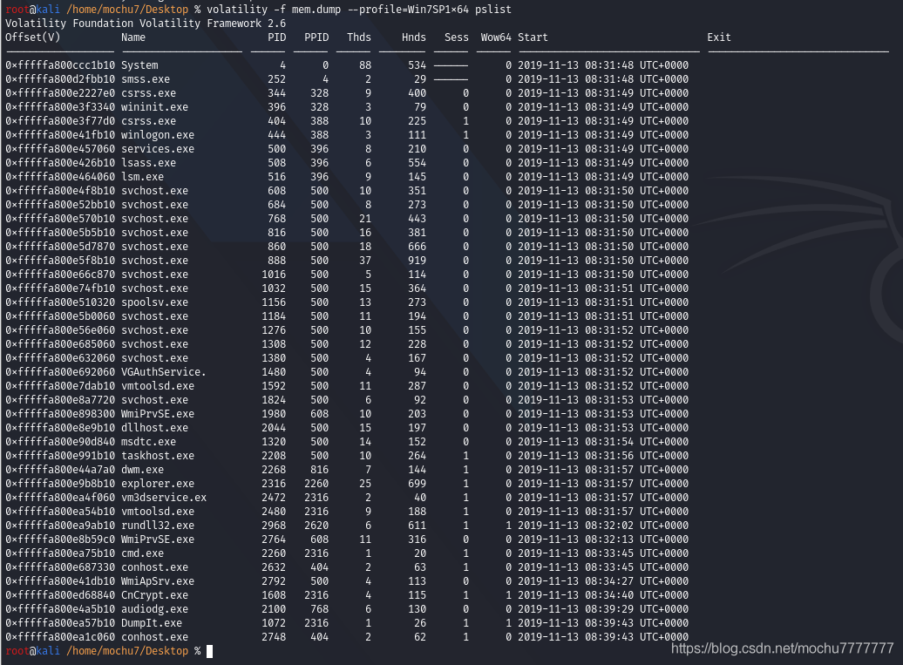Select the services.exe process name

pyautogui.click(x=158, y=148)
